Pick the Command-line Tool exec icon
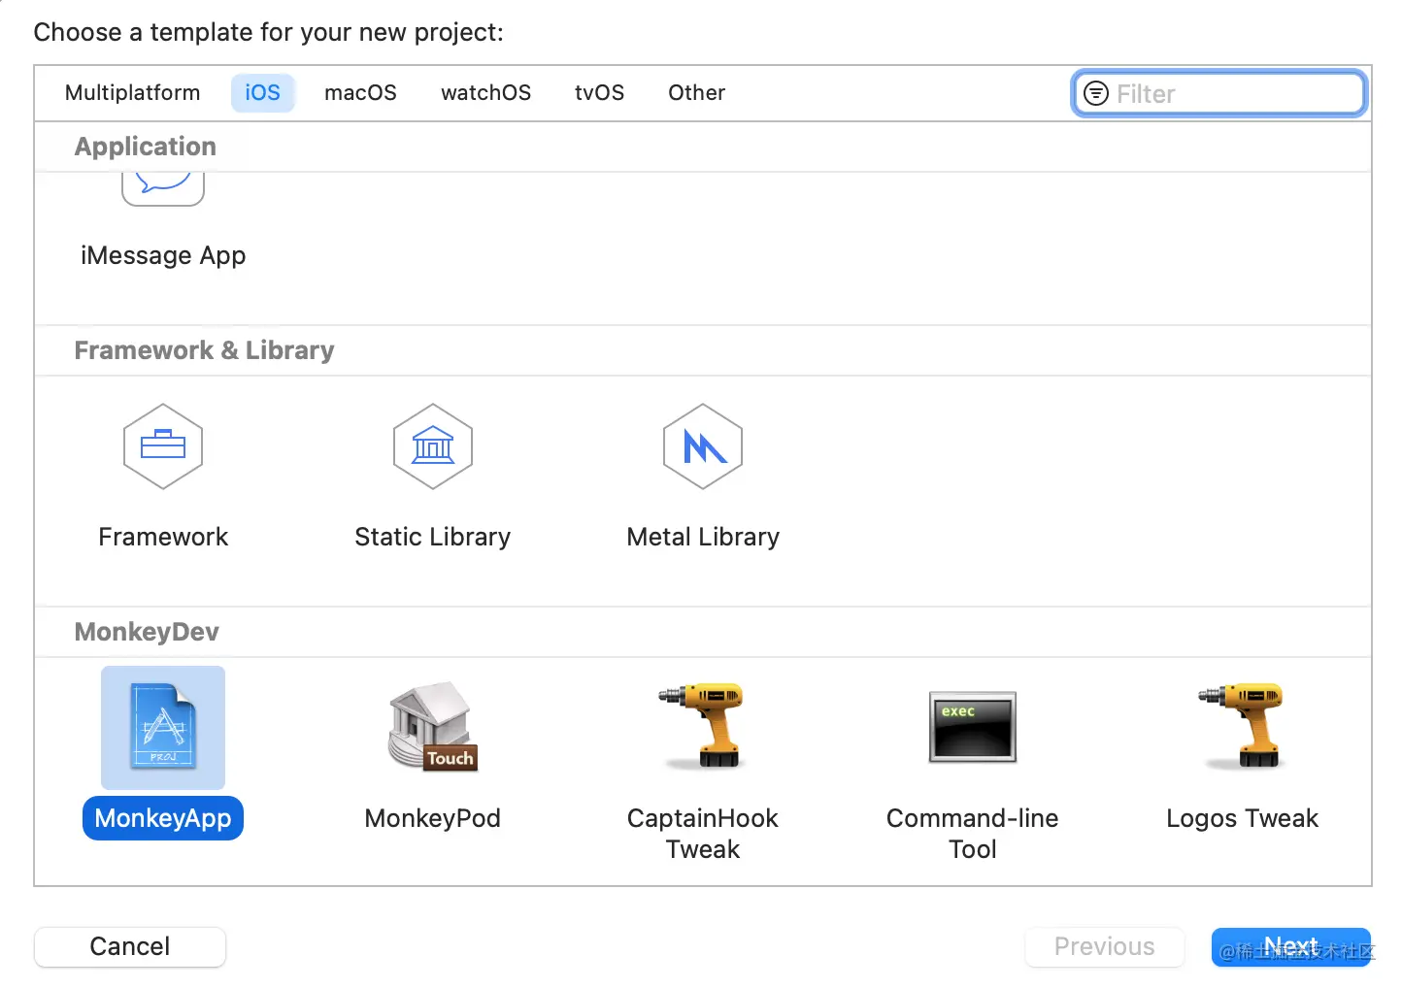 (973, 727)
